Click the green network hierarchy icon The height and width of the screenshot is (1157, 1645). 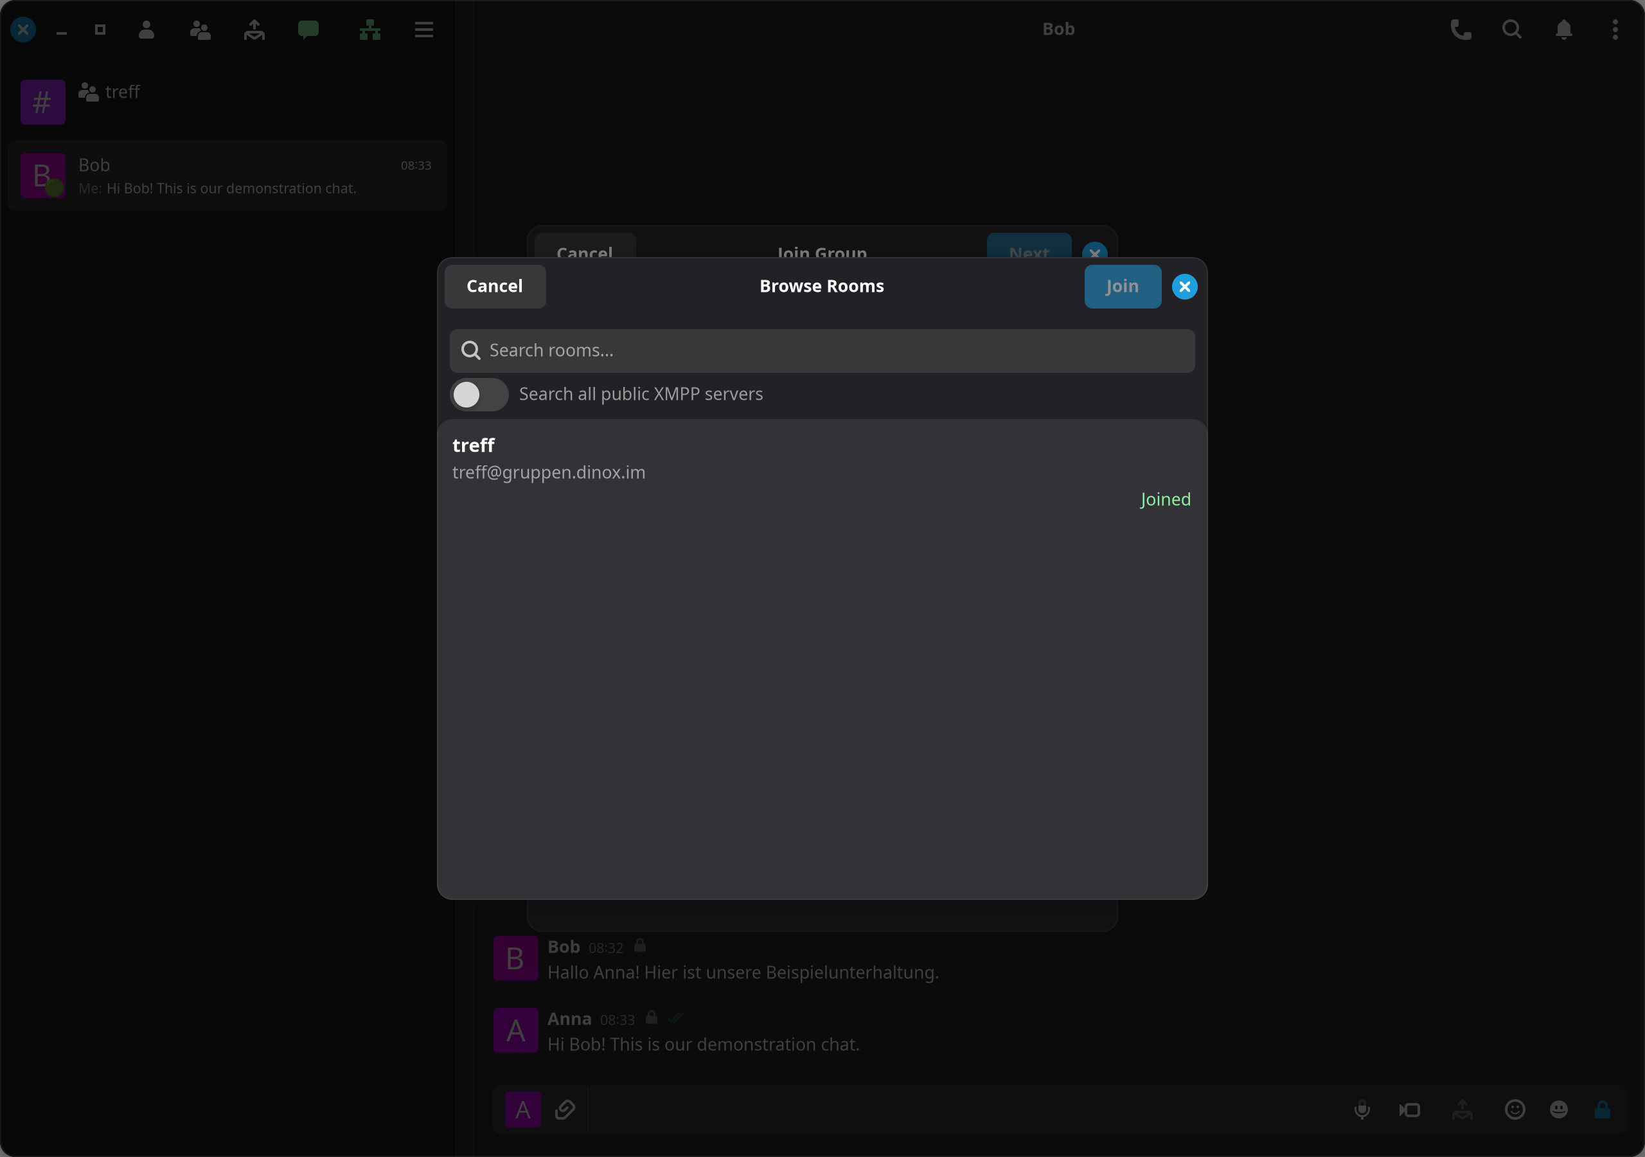[369, 30]
